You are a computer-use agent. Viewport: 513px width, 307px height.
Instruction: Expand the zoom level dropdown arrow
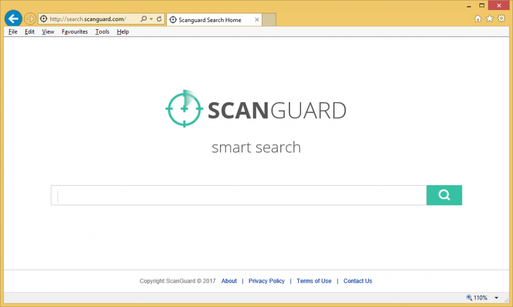(496, 298)
